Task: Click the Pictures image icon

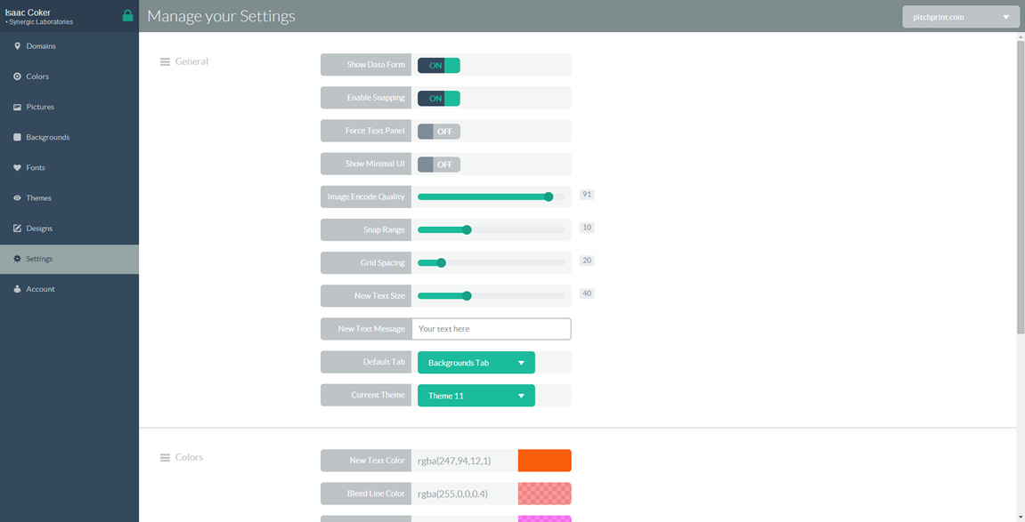Action: (18, 107)
